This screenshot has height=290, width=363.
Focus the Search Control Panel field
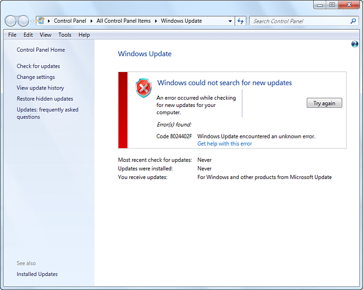tap(304, 21)
